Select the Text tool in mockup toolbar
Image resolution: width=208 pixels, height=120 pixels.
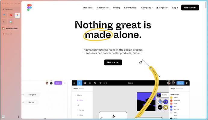pos(101,83)
